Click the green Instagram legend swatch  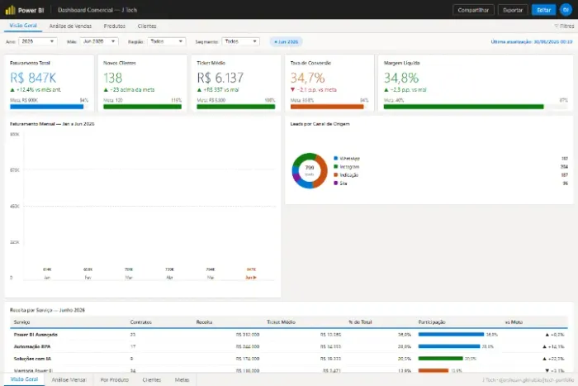tap(336, 167)
